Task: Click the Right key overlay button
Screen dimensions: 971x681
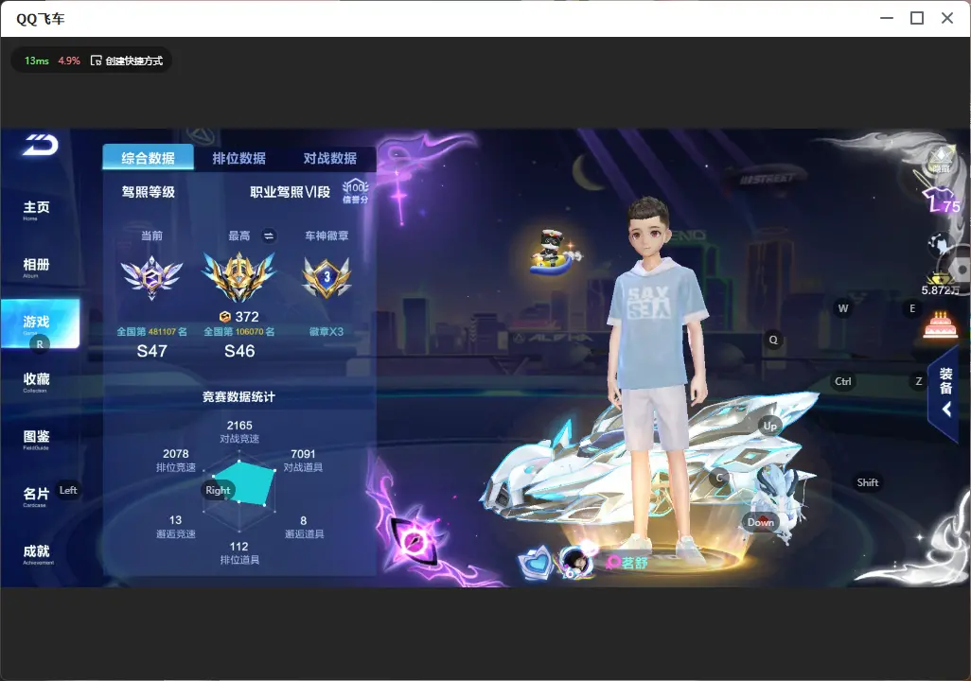Action: pyautogui.click(x=218, y=490)
